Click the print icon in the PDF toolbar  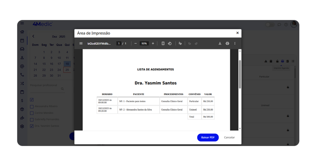(x=227, y=44)
